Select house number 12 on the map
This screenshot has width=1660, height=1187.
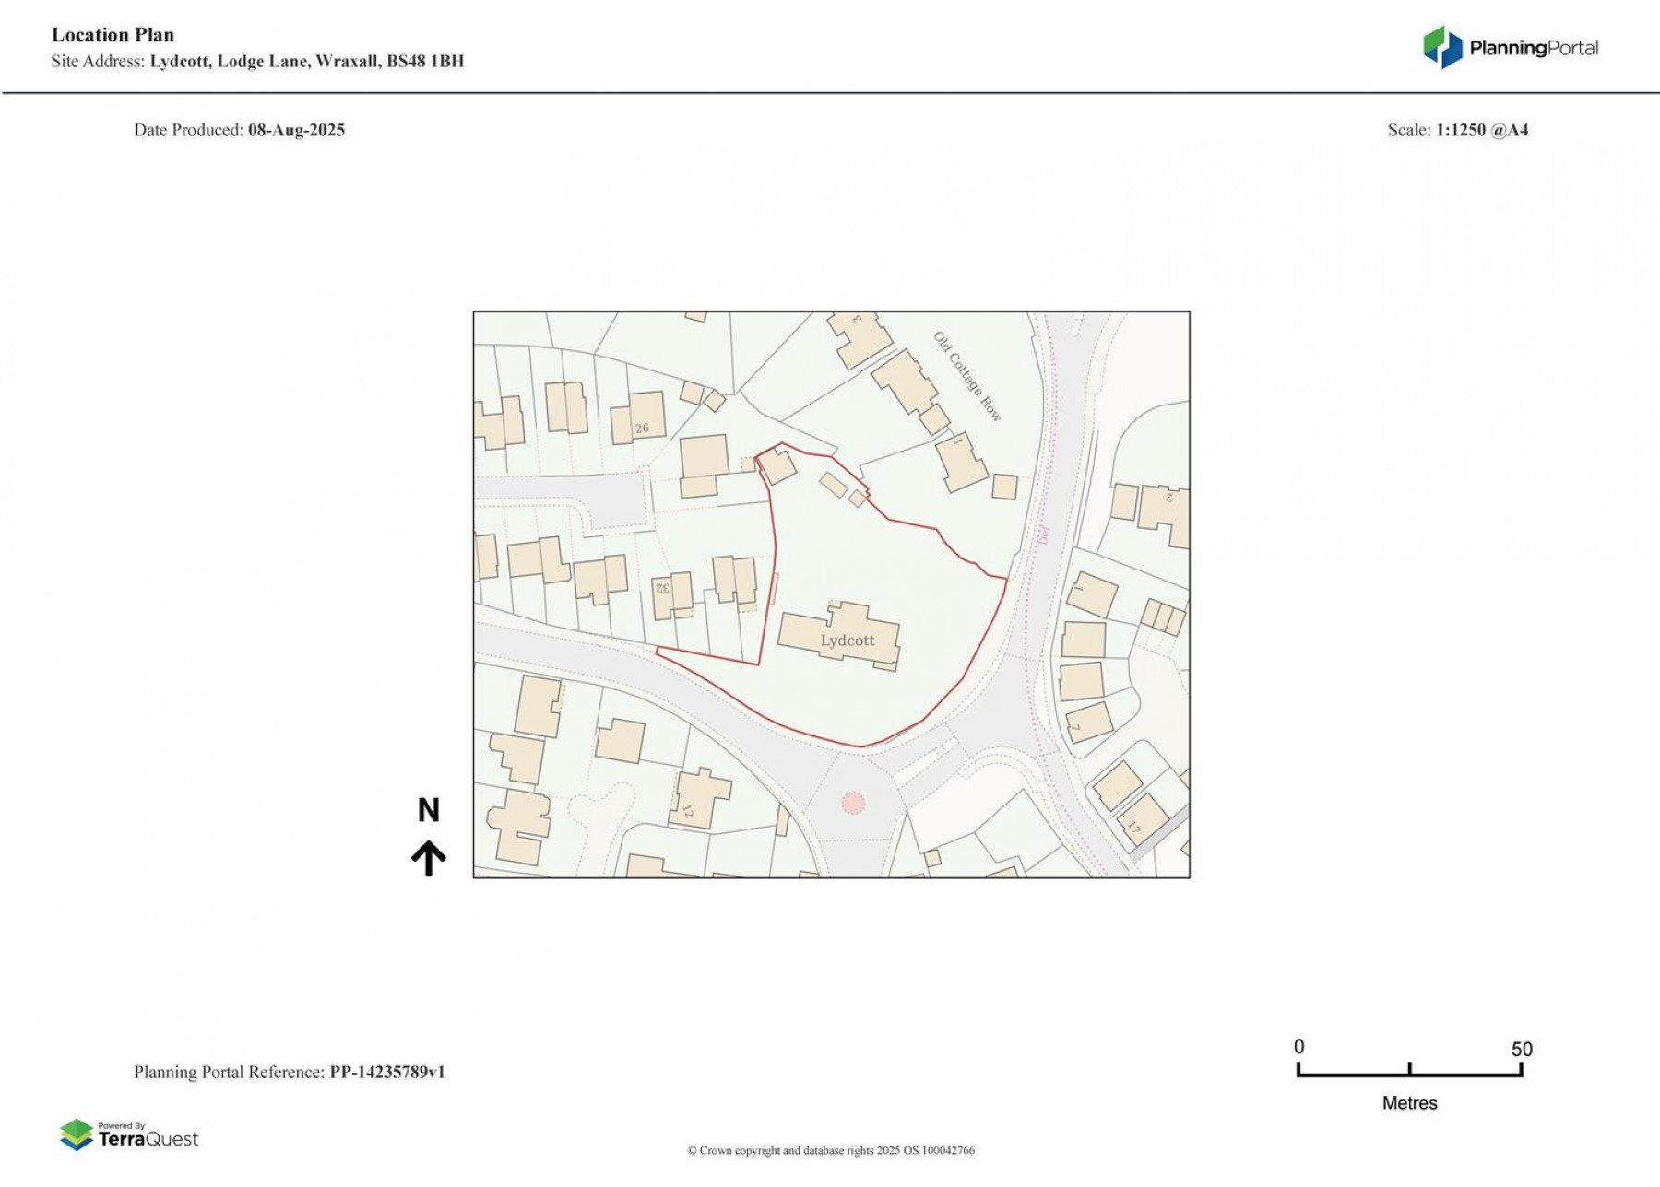click(690, 812)
